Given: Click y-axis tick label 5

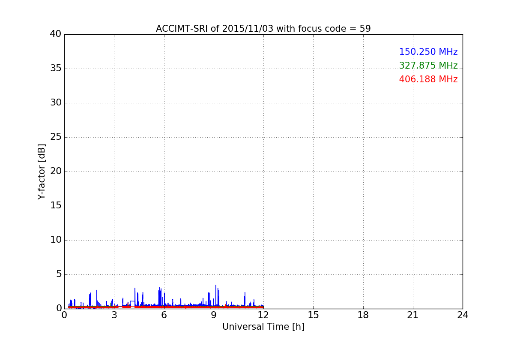Looking at the screenshot, I should pos(58,274).
